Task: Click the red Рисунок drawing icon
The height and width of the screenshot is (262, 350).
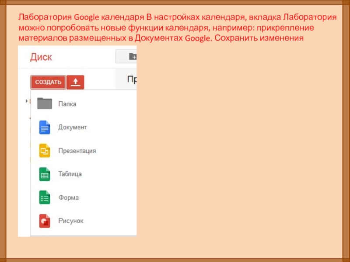Action: [x=45, y=221]
